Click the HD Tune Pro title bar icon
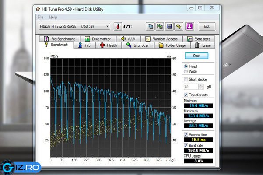263x175 pixels. click(38, 9)
